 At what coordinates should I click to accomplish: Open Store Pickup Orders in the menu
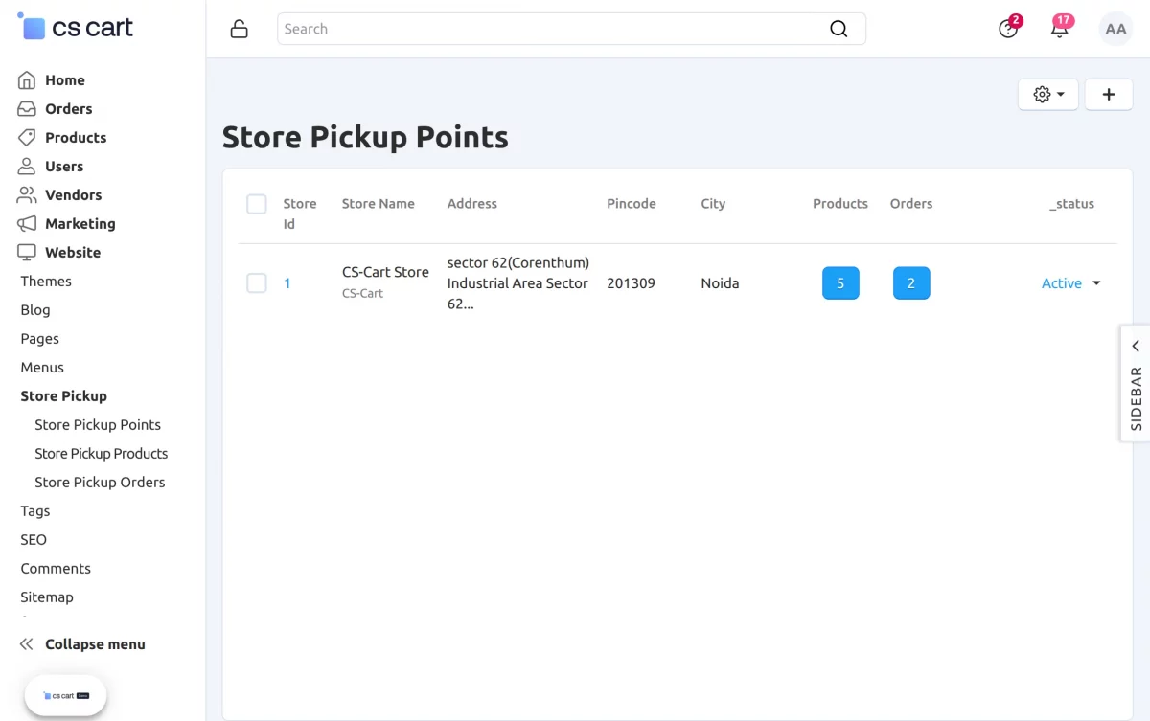pos(100,483)
